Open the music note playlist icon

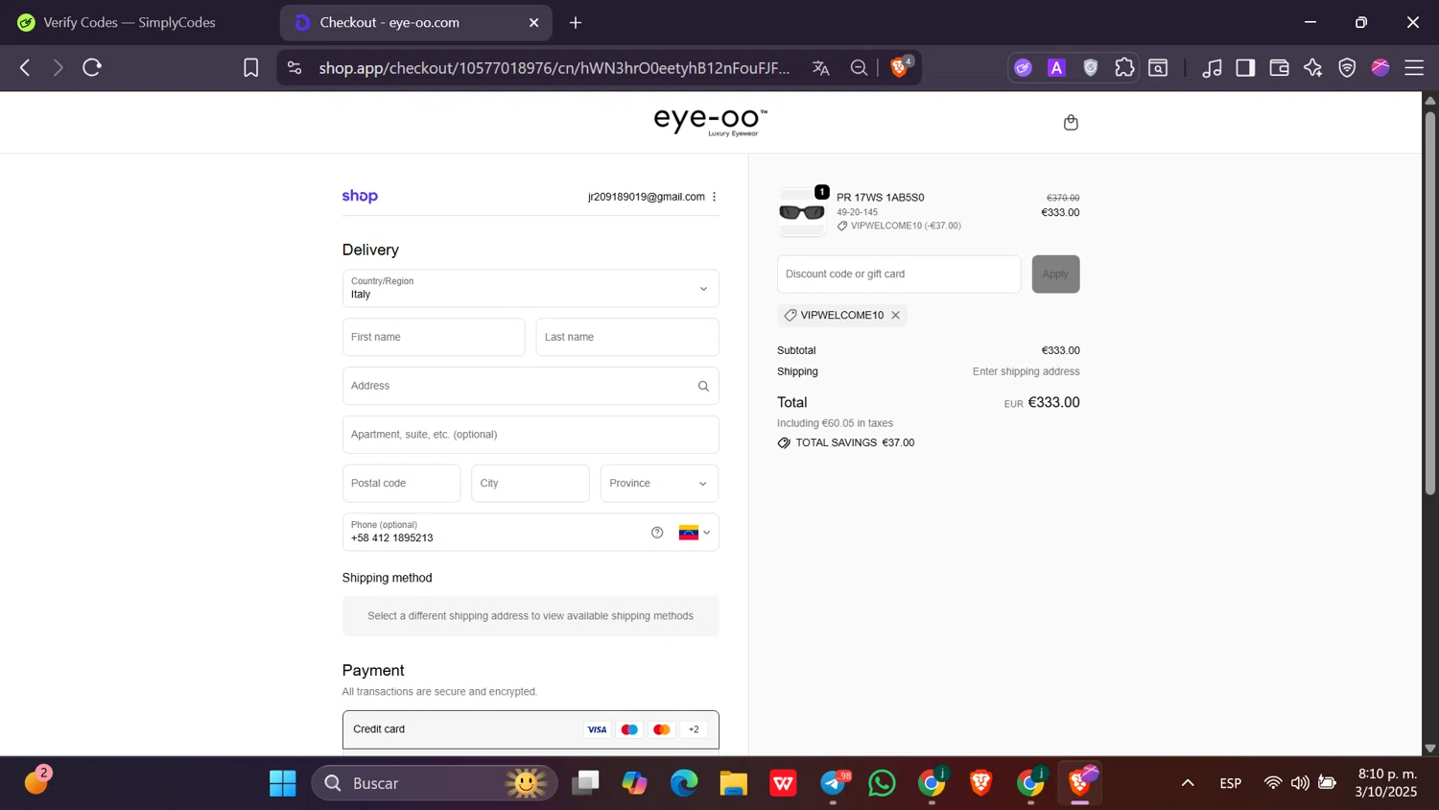point(1213,67)
